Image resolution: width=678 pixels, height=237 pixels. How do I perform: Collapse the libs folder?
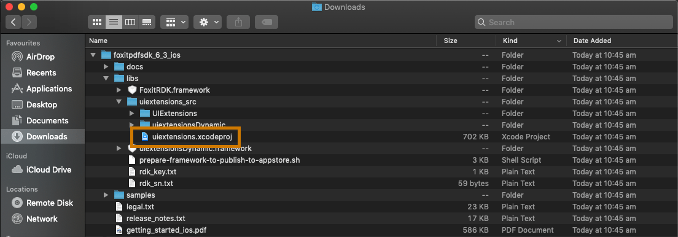[x=106, y=79]
